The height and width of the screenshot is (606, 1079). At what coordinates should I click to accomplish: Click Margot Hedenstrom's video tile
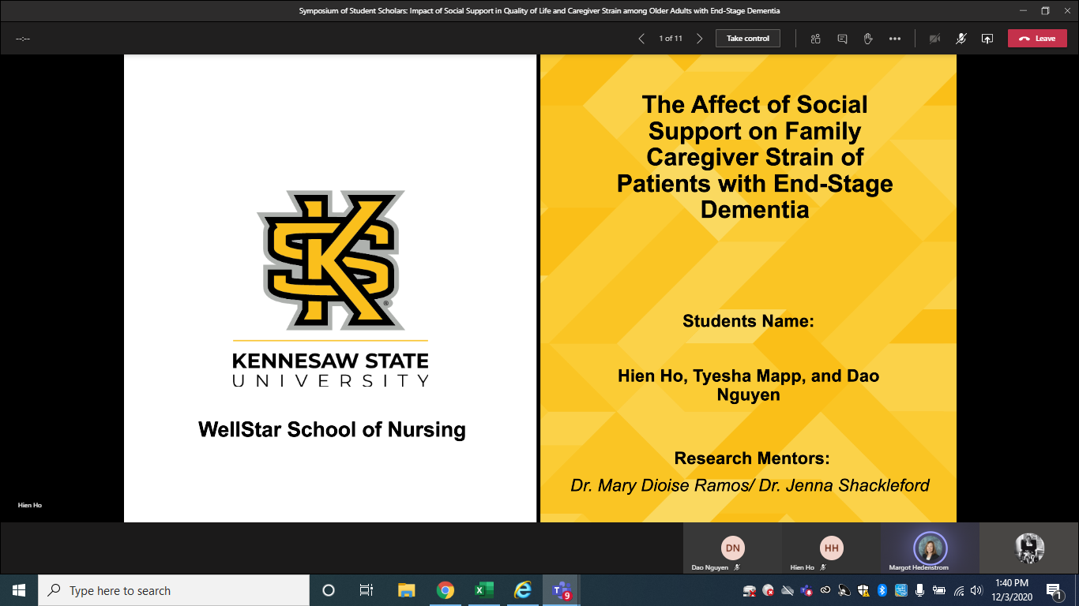[930, 549]
